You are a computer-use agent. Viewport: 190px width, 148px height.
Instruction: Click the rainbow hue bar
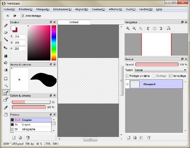[x=54, y=43]
